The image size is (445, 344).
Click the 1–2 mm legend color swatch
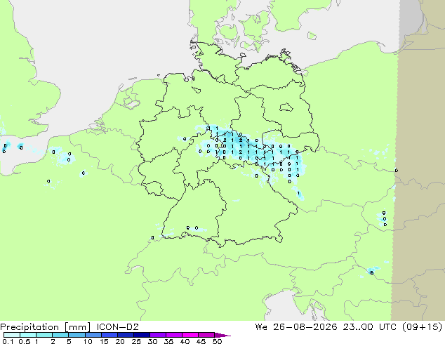pos(44,335)
